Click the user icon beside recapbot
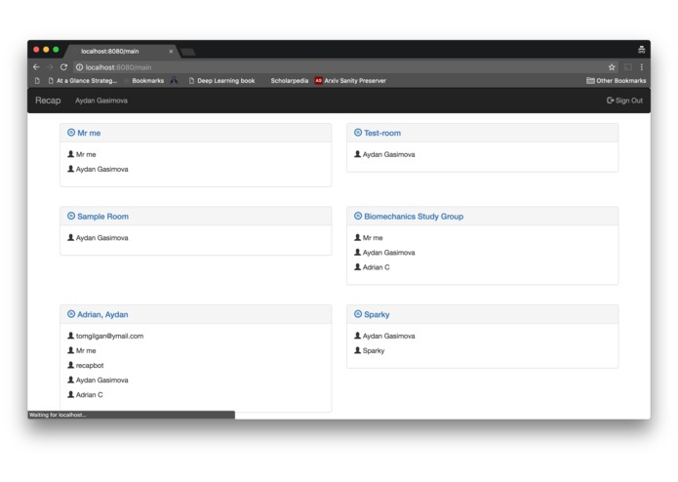The height and width of the screenshot is (482, 678). (x=71, y=365)
